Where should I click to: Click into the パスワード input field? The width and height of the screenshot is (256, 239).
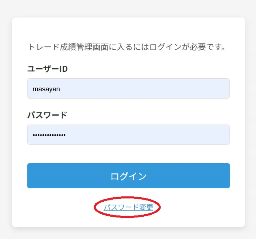click(128, 135)
